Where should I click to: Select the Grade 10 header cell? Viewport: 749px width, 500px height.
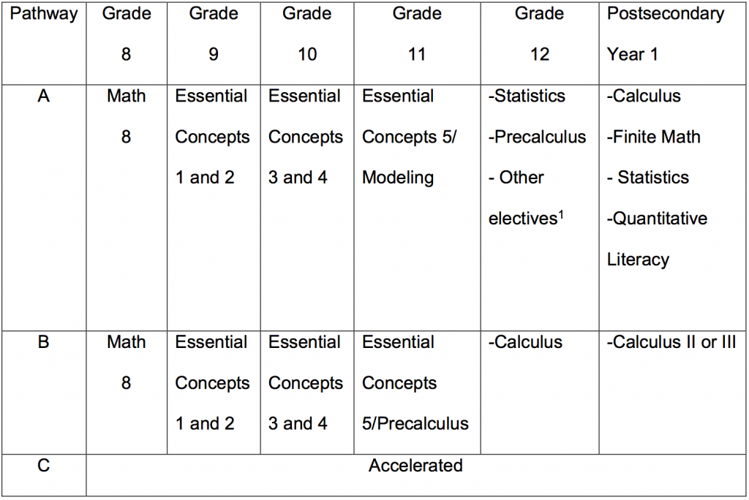click(307, 34)
